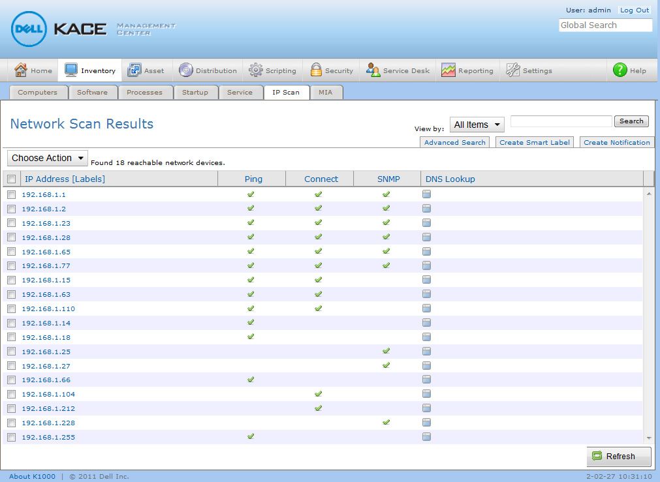Click the Advanced Search link

tap(454, 142)
